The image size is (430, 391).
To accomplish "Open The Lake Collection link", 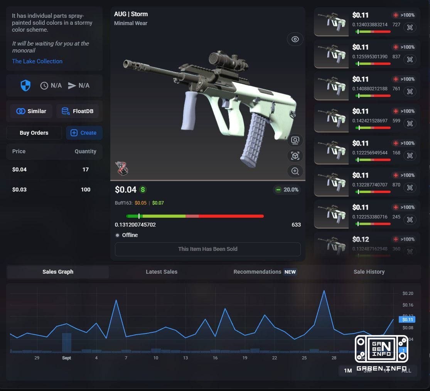I will pyautogui.click(x=37, y=61).
